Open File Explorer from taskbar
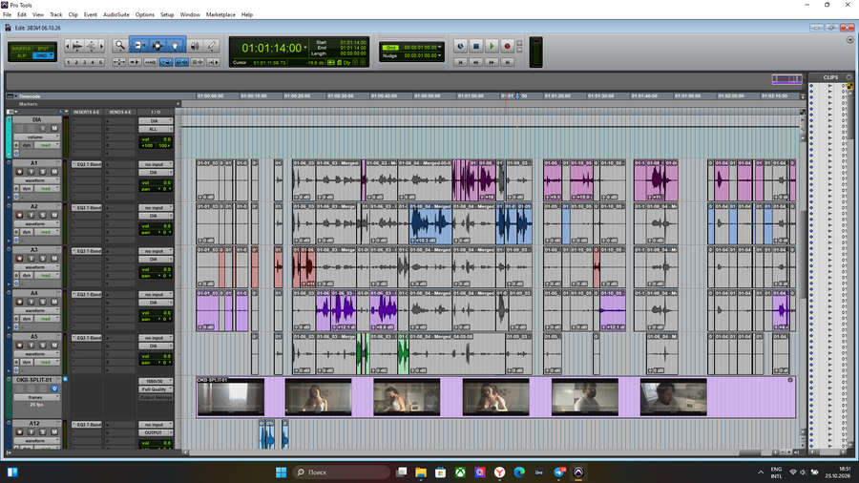Viewport: 859px width, 483px height. [x=421, y=472]
